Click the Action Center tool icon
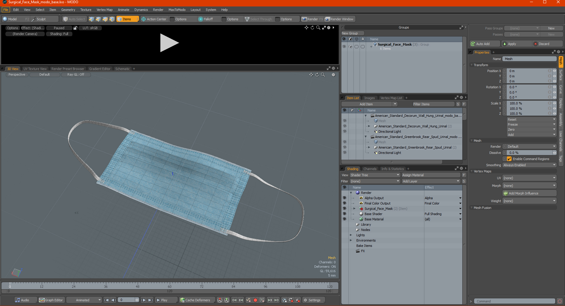 [144, 19]
